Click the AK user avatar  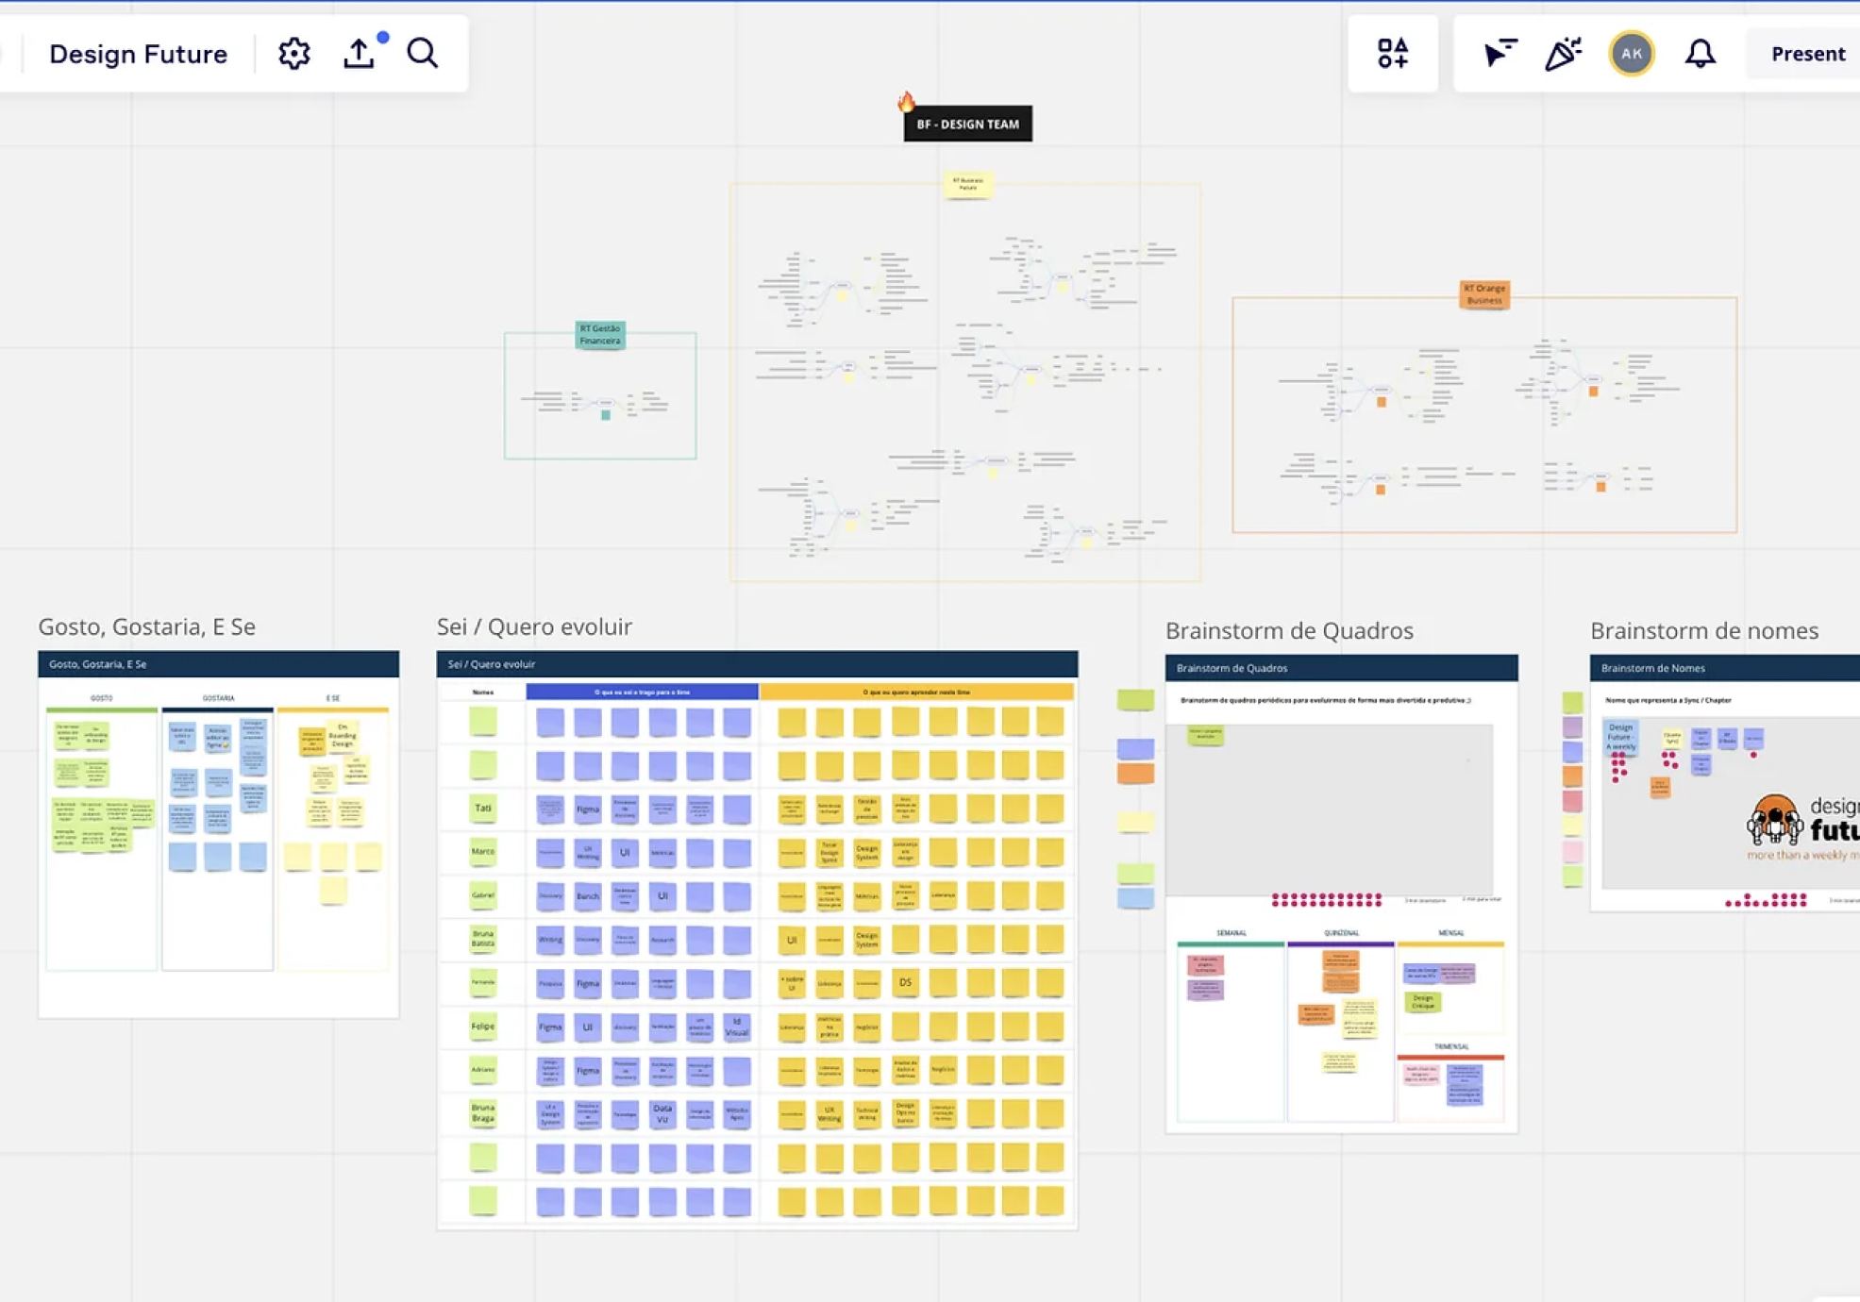1631,54
